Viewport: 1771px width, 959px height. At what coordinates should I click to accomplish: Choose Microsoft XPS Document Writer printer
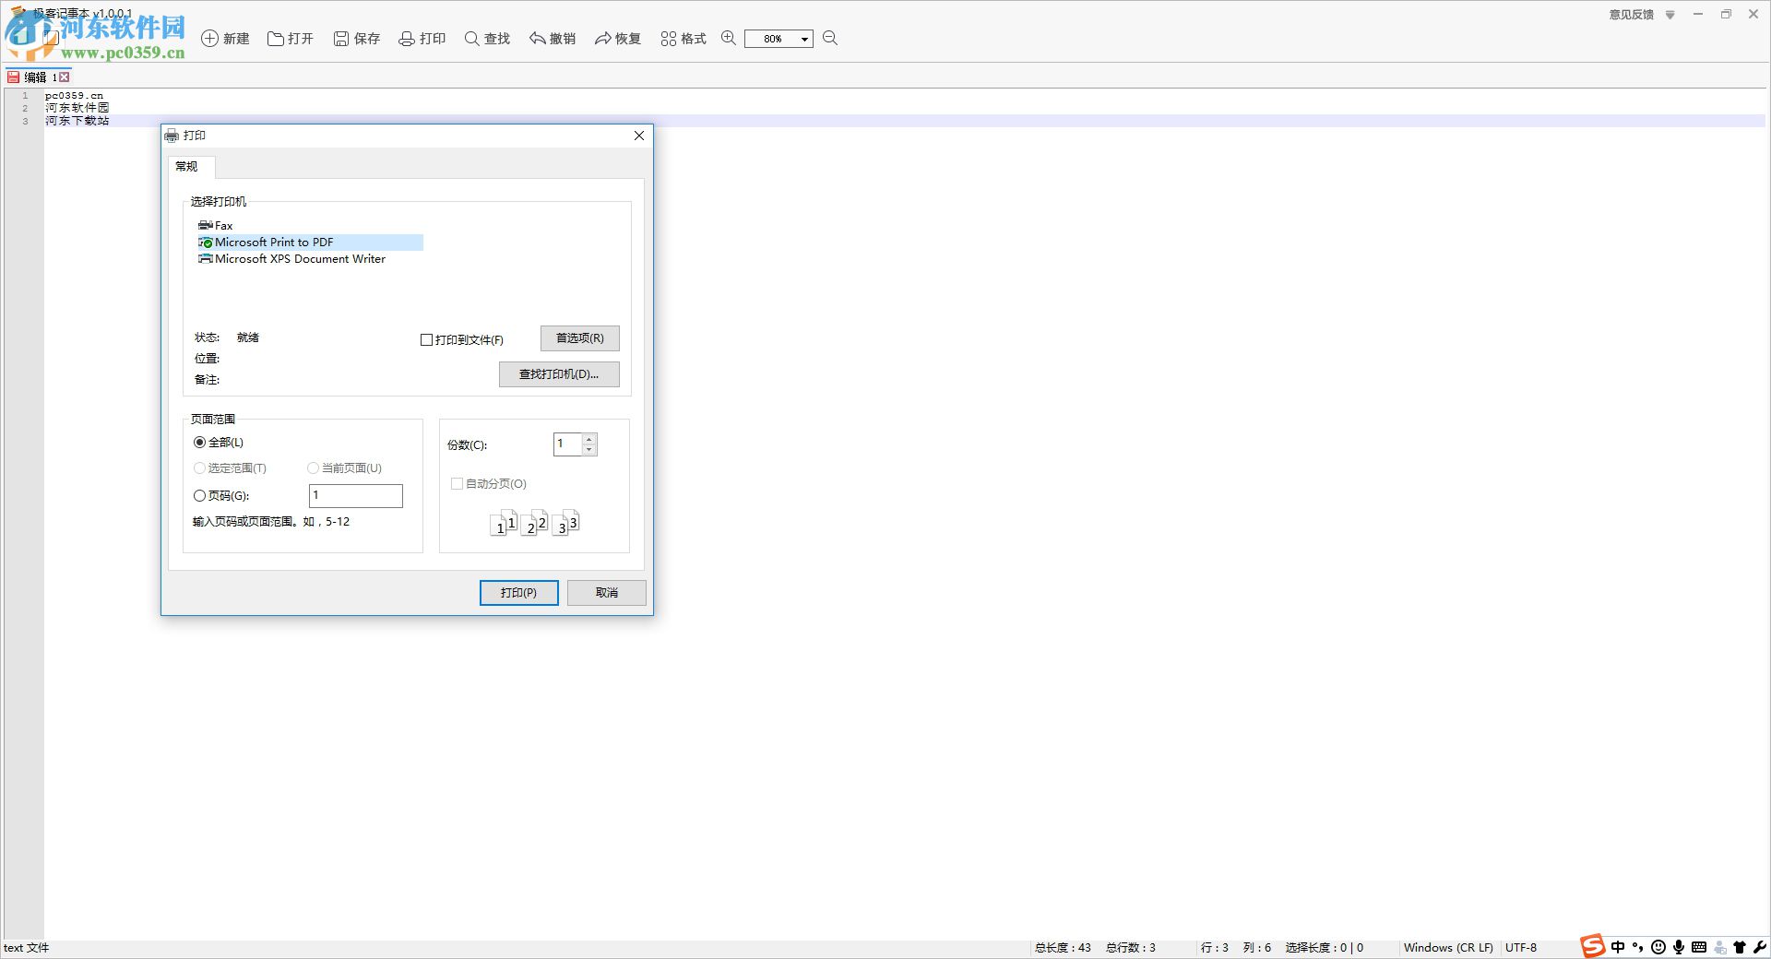(x=292, y=259)
